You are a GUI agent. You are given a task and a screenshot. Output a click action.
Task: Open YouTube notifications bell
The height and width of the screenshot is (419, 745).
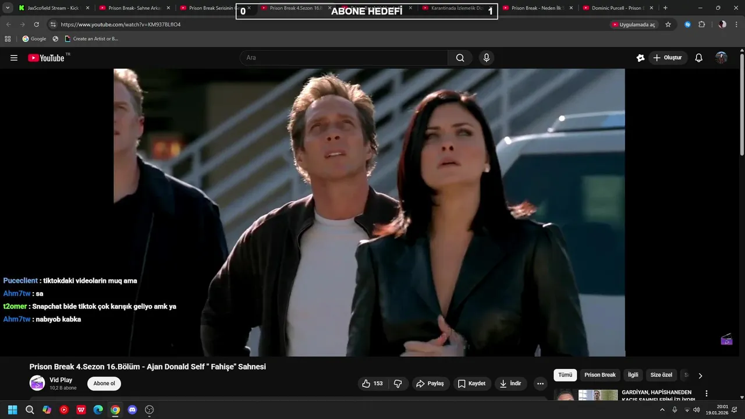point(699,58)
